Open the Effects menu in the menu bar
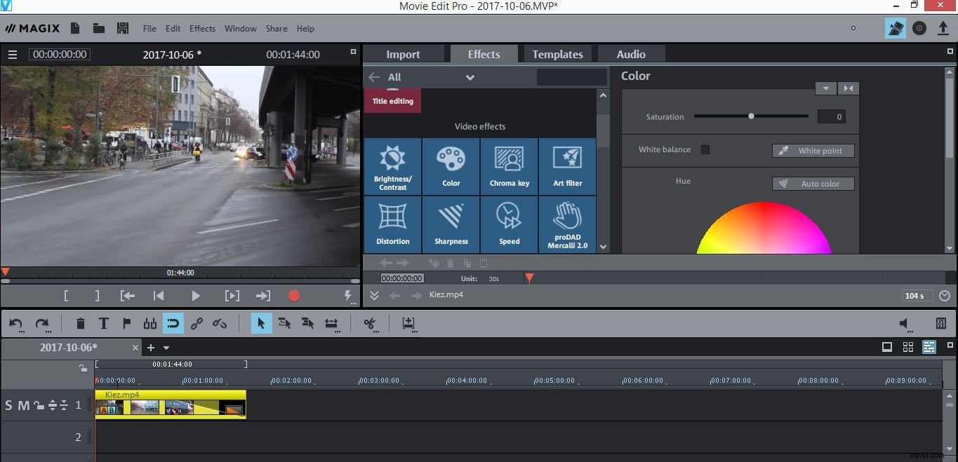 point(202,29)
